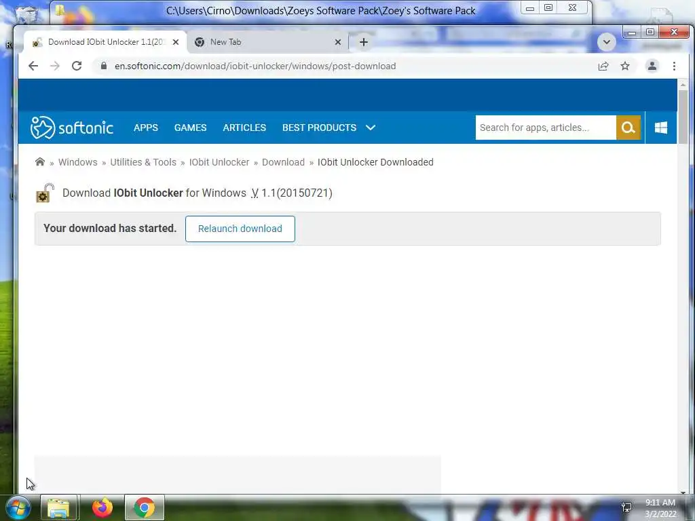This screenshot has height=521, width=695.
Task: Close the New Tab tab
Action: click(338, 42)
